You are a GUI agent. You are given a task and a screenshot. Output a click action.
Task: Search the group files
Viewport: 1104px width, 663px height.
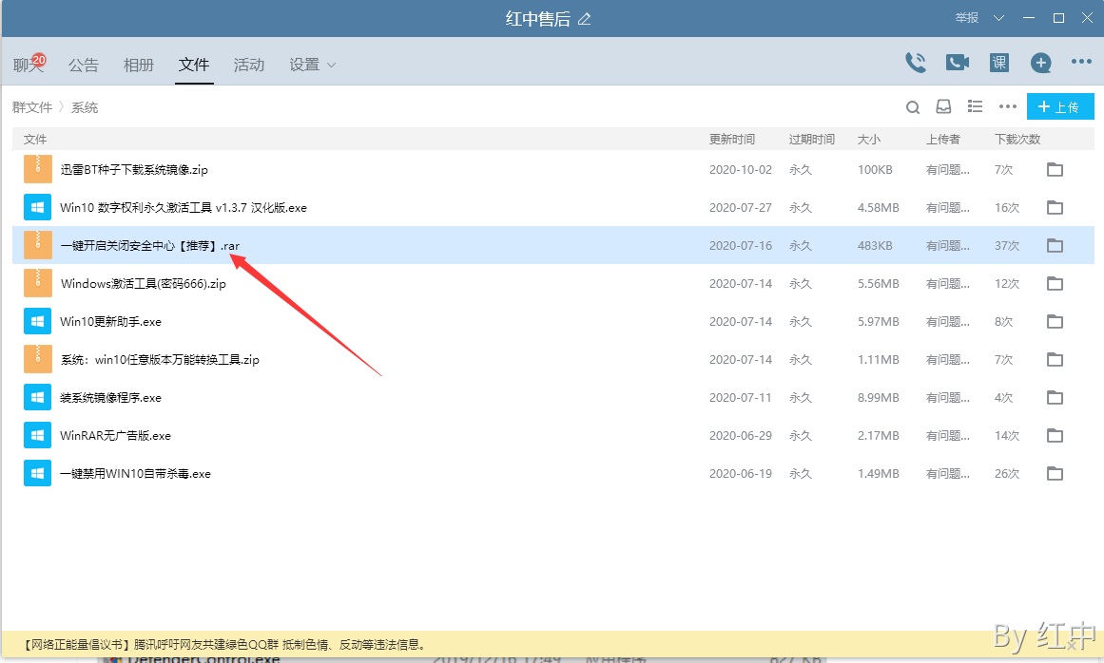click(x=912, y=107)
